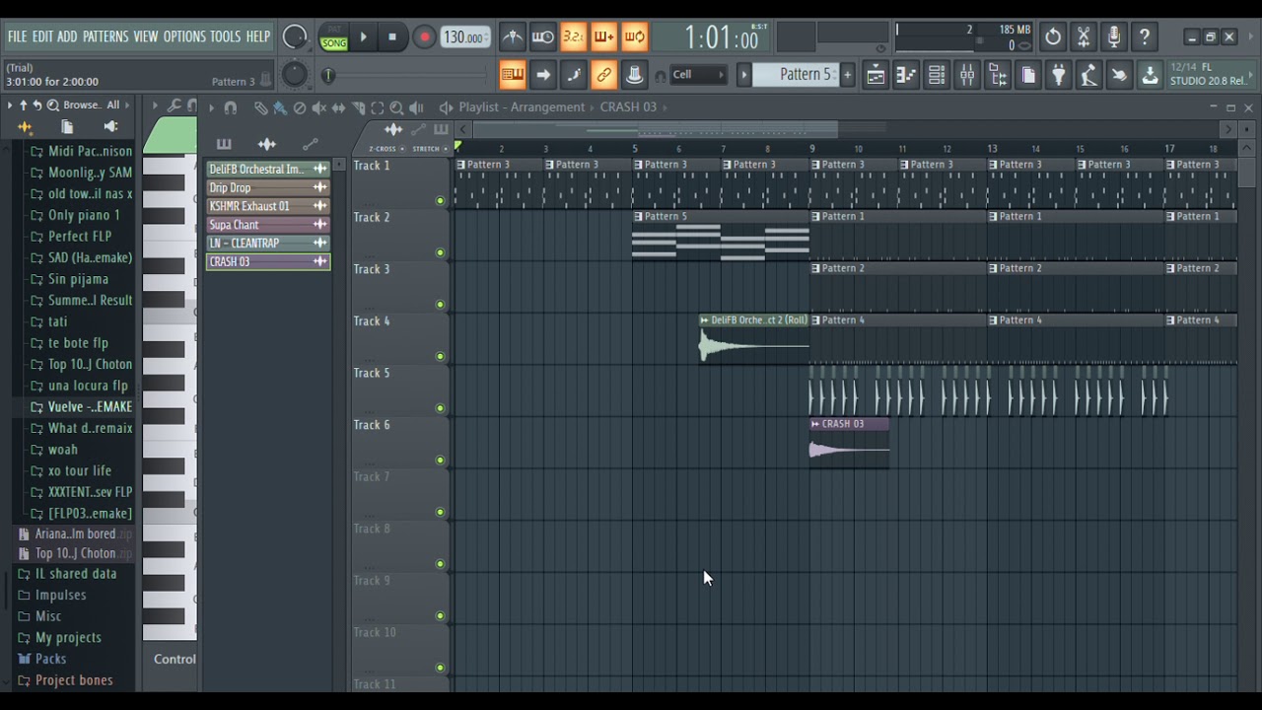Toggle wait for input before playing
The image size is (1262, 710).
[542, 37]
